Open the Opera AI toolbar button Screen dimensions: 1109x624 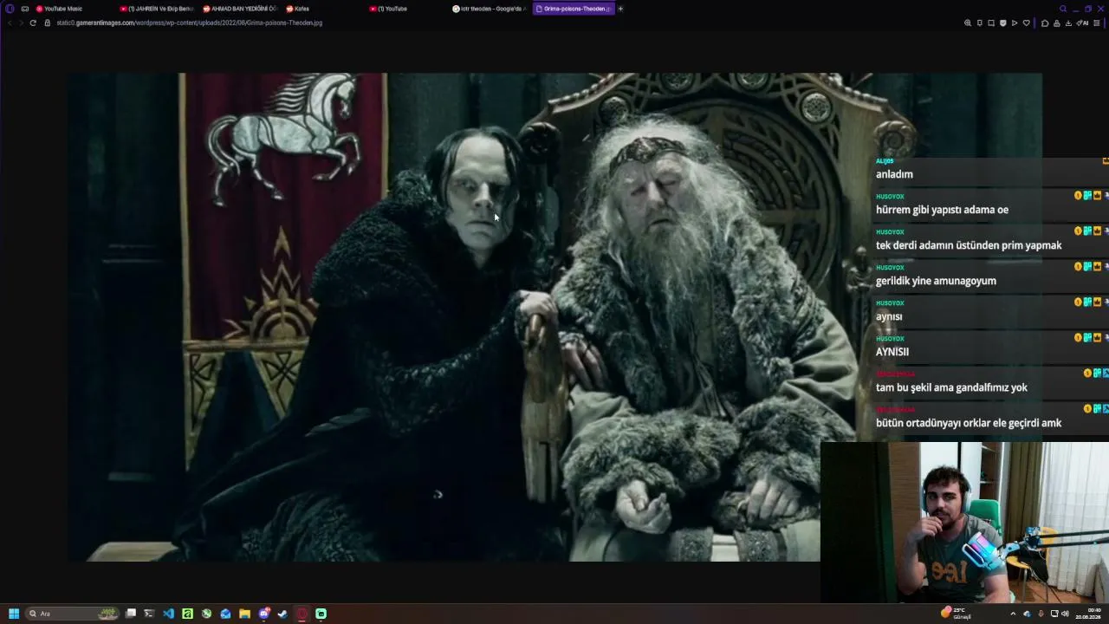point(1082,23)
